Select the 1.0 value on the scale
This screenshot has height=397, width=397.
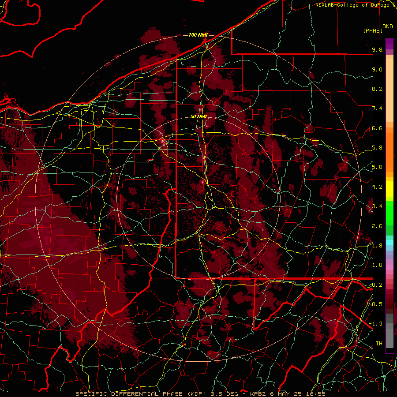coord(377,265)
